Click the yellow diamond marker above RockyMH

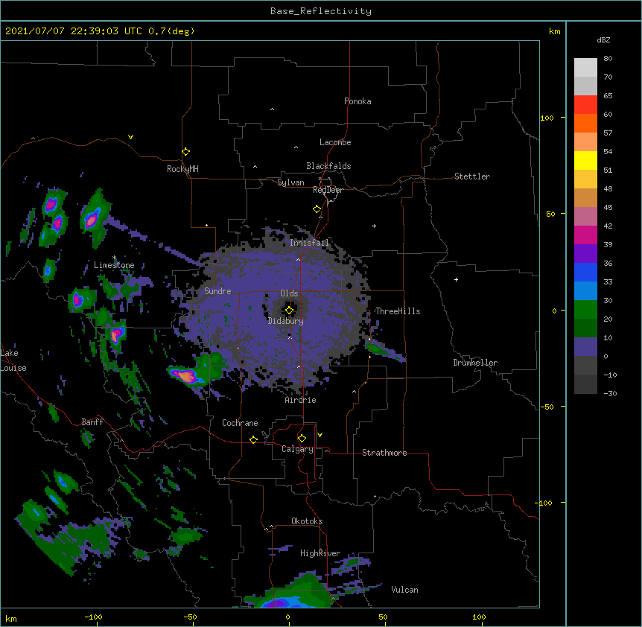pyautogui.click(x=186, y=152)
